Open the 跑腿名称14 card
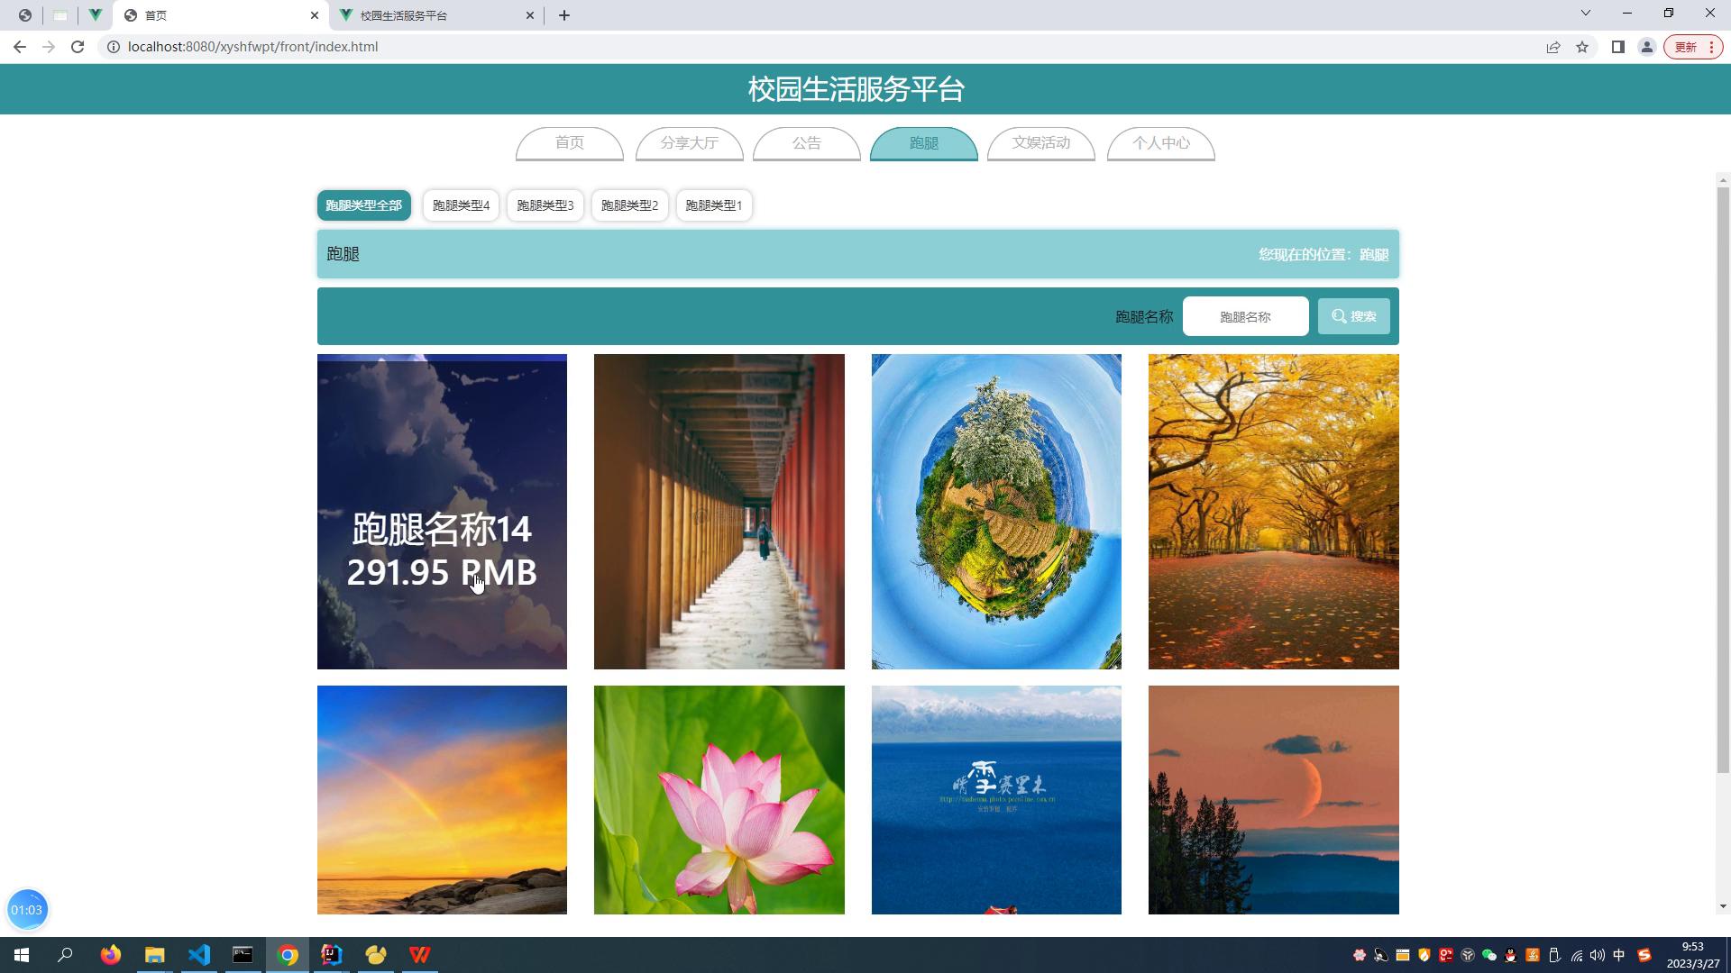The height and width of the screenshot is (973, 1731). (x=442, y=512)
